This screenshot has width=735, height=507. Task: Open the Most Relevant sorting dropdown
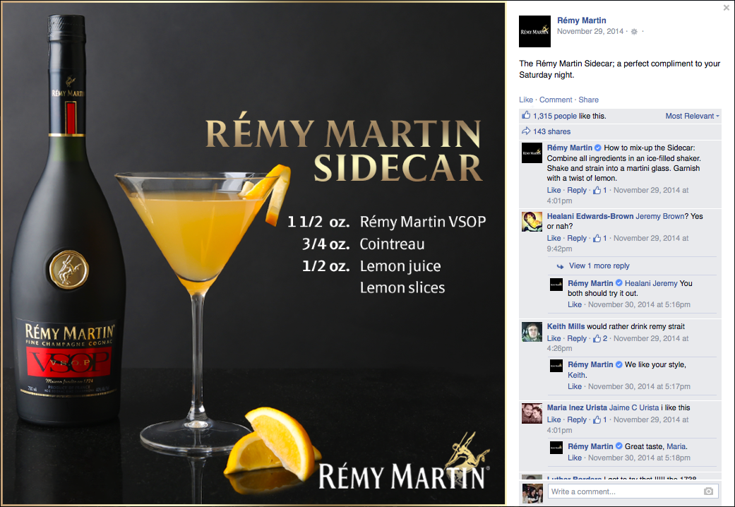coord(692,116)
